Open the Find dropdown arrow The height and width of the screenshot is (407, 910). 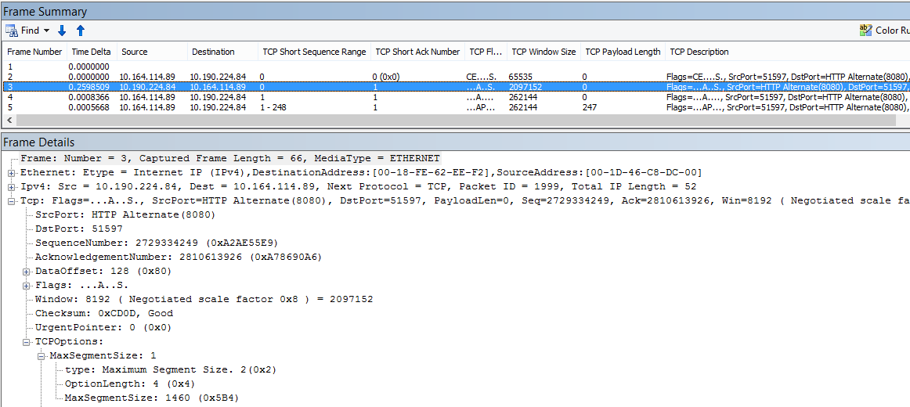coord(47,31)
